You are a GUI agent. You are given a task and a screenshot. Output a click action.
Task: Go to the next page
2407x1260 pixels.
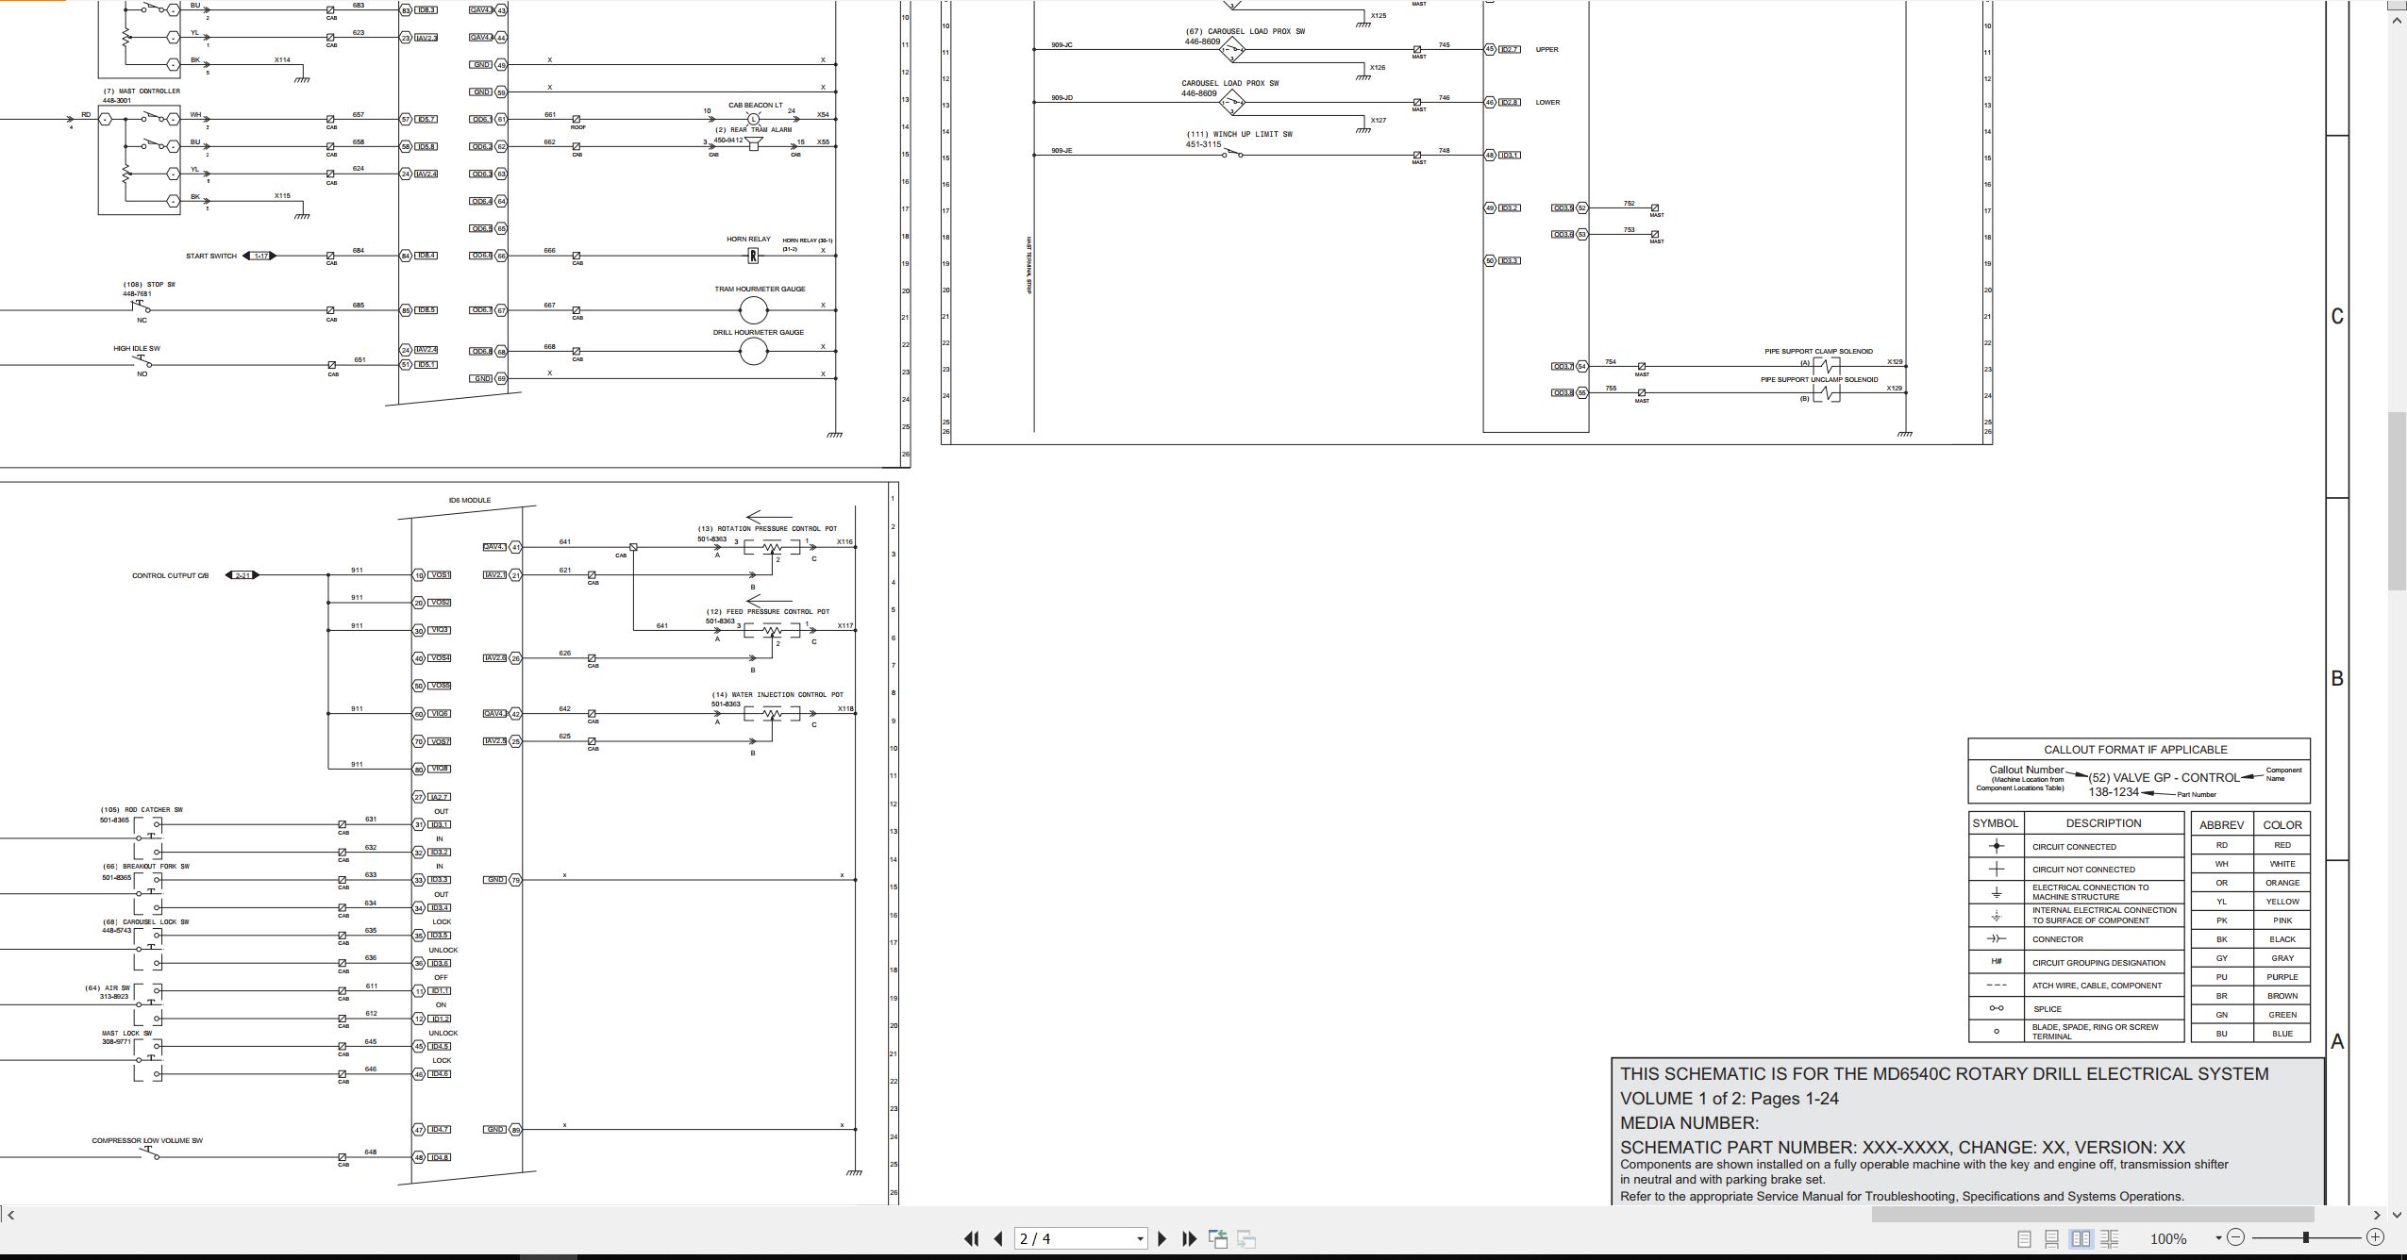tap(1162, 1238)
